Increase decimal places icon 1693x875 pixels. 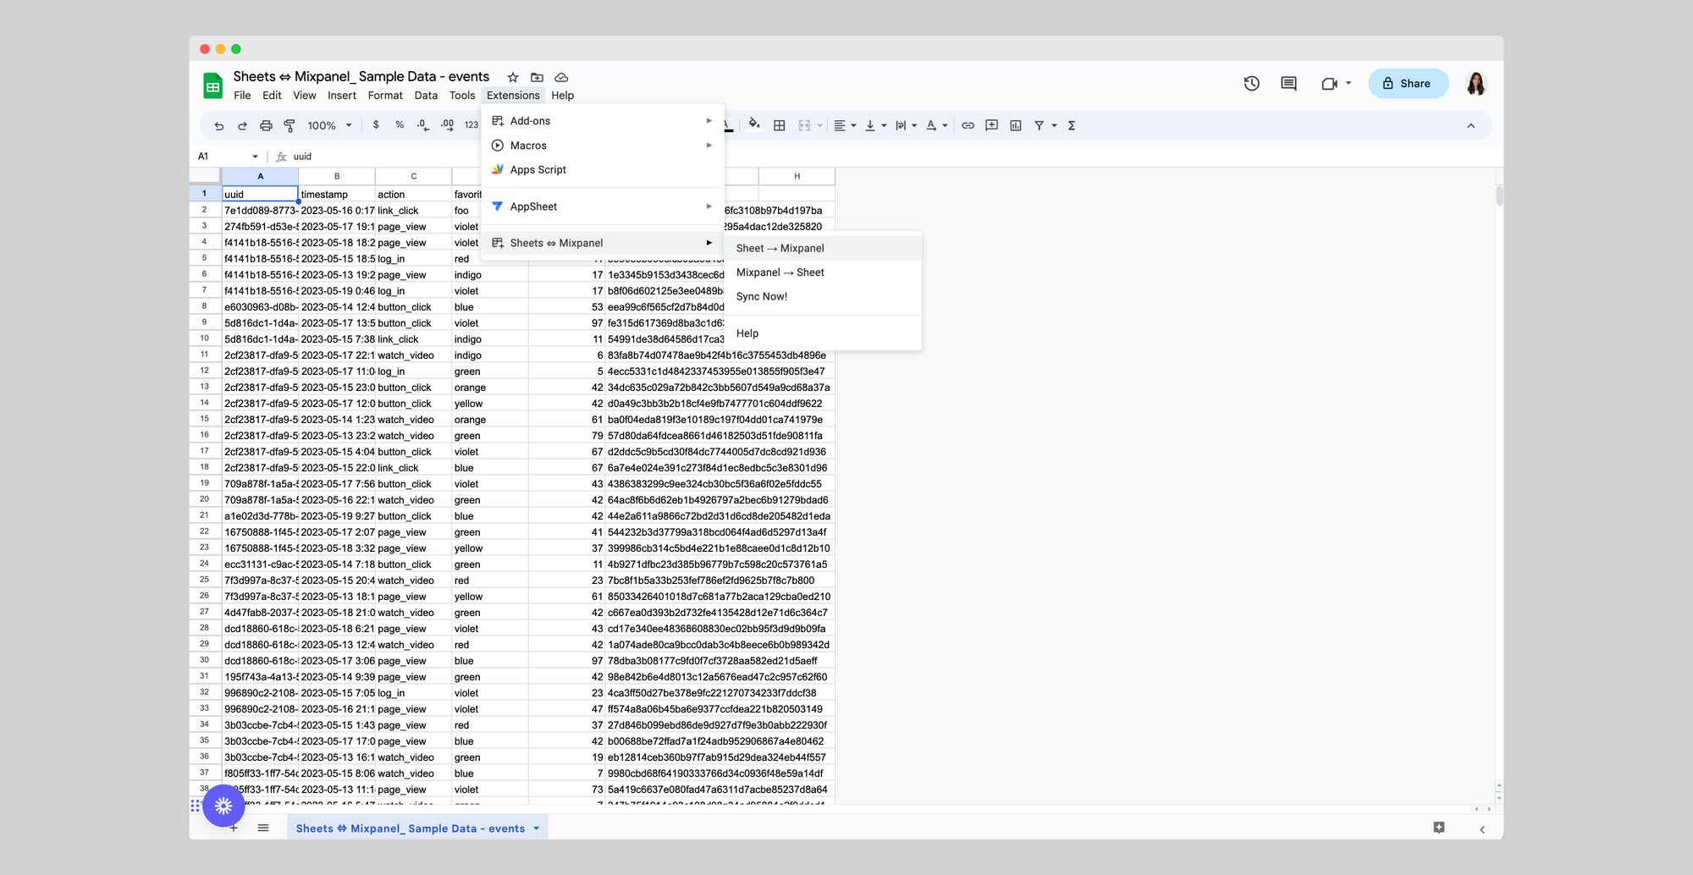pyautogui.click(x=448, y=124)
